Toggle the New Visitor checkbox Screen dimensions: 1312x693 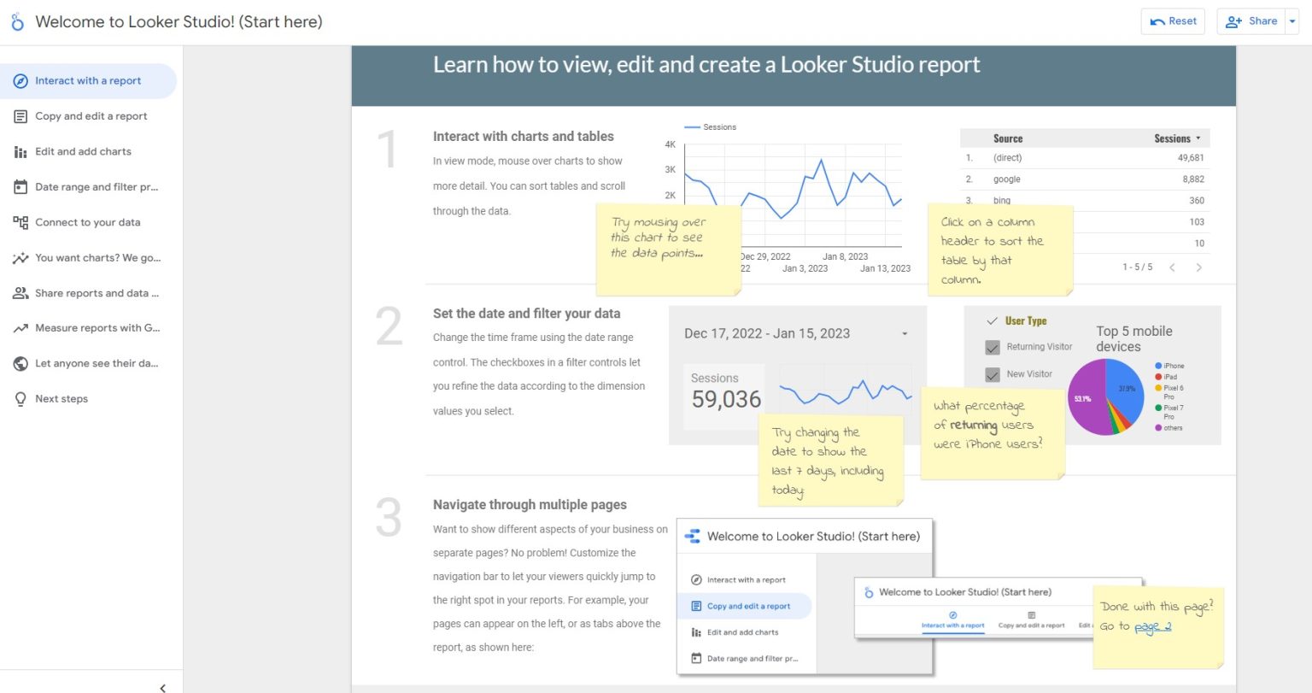point(993,373)
